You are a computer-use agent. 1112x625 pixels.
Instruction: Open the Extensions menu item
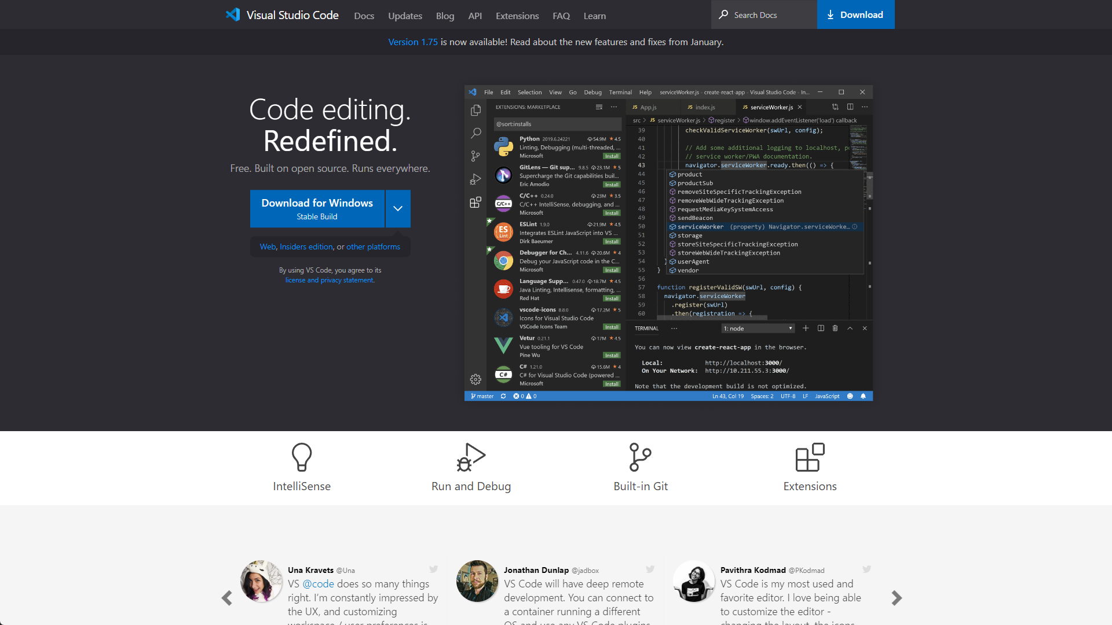pos(517,15)
